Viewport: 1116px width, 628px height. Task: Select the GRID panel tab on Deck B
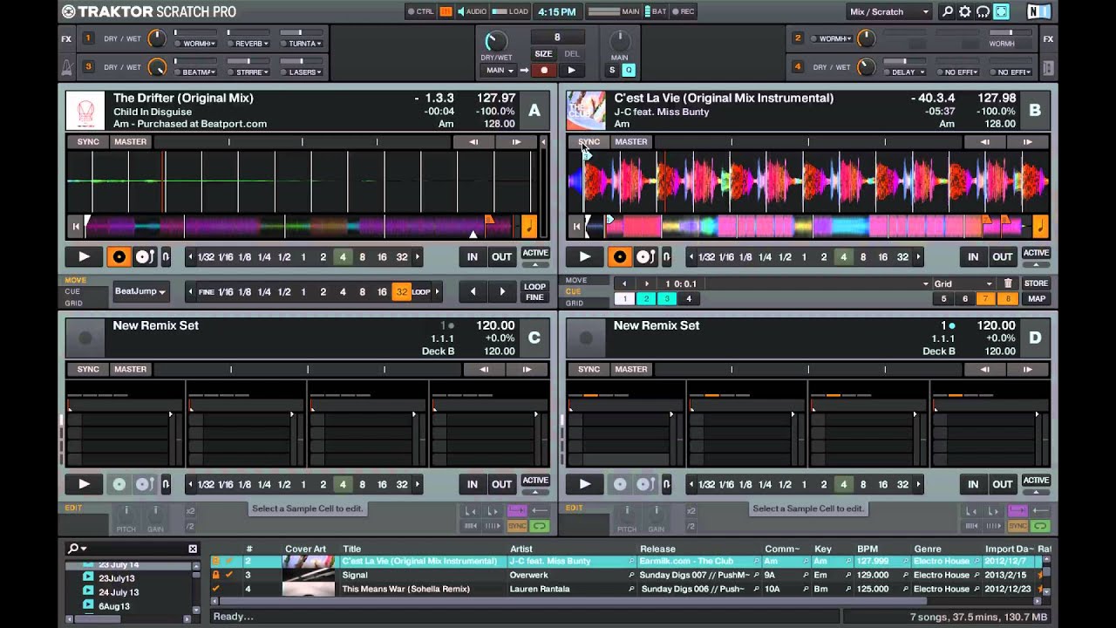(574, 304)
